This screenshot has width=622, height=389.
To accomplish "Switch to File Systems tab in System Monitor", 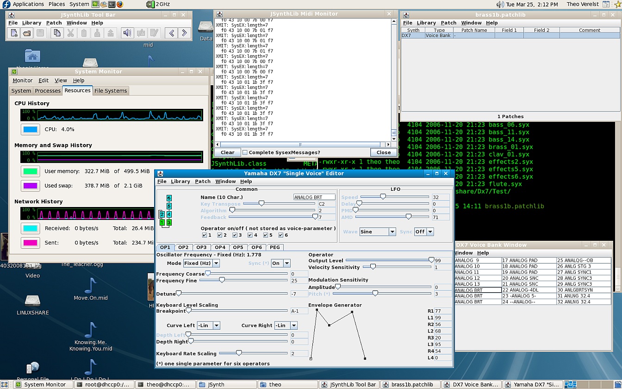I will point(111,91).
